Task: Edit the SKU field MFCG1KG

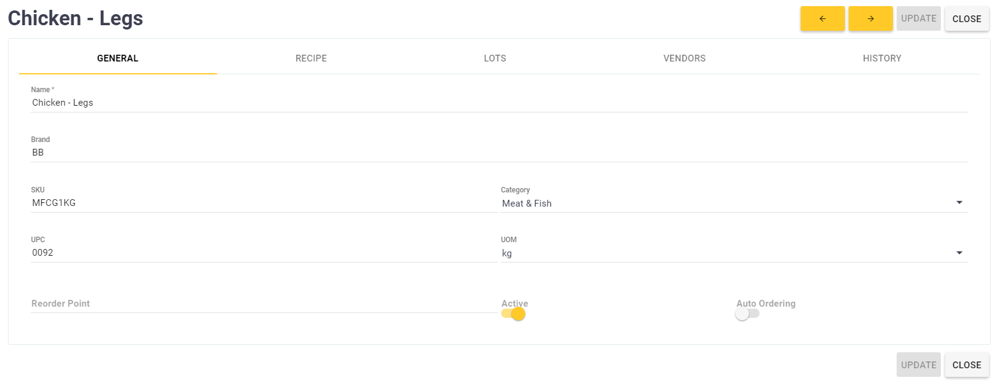Action: click(264, 203)
